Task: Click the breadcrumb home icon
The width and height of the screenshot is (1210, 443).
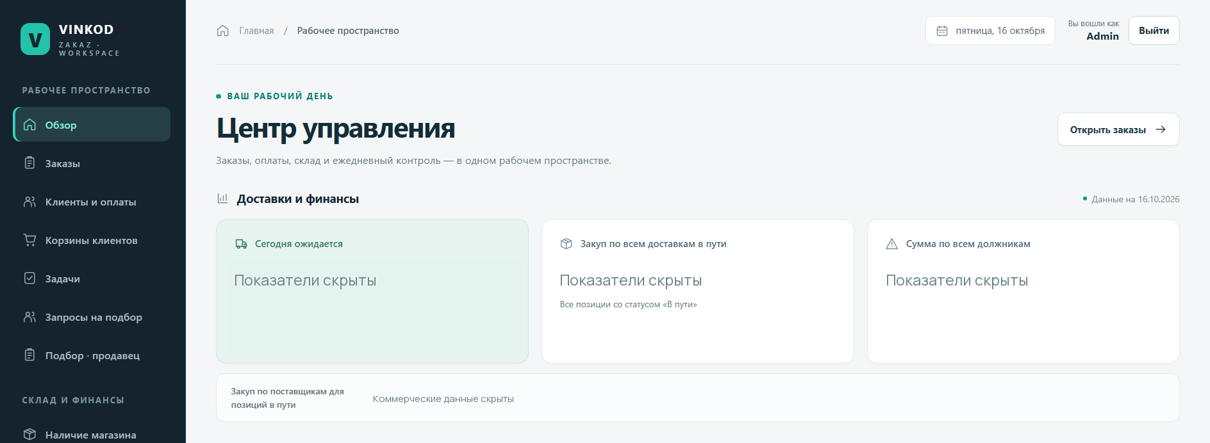Action: 223,31
